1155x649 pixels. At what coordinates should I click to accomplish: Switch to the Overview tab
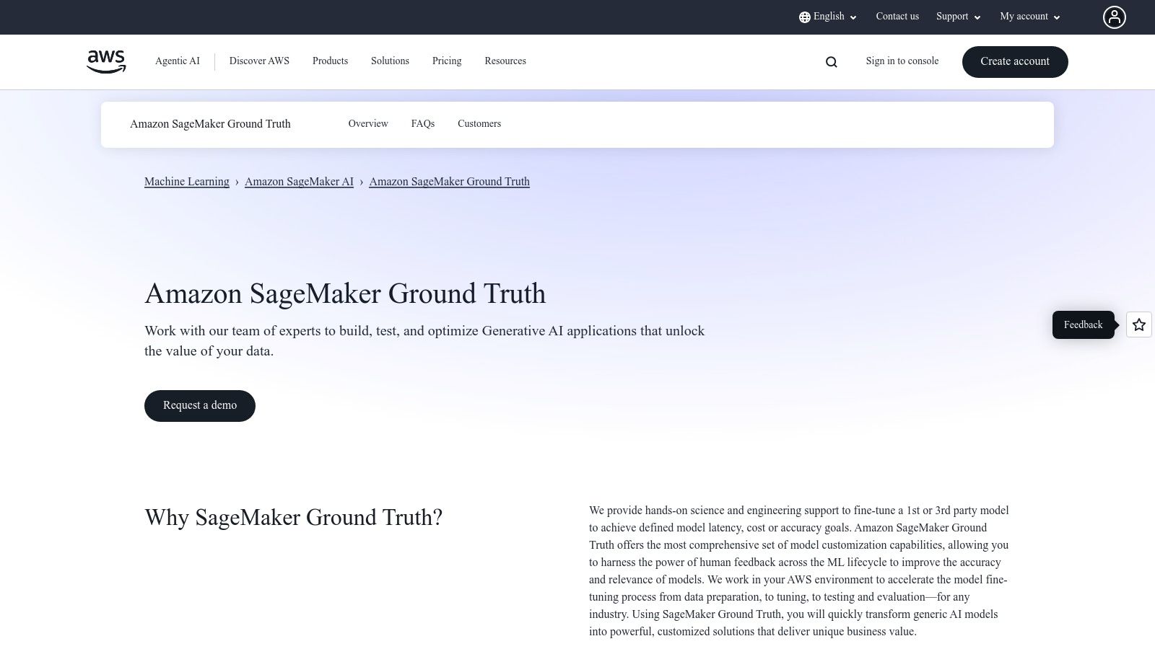[368, 124]
